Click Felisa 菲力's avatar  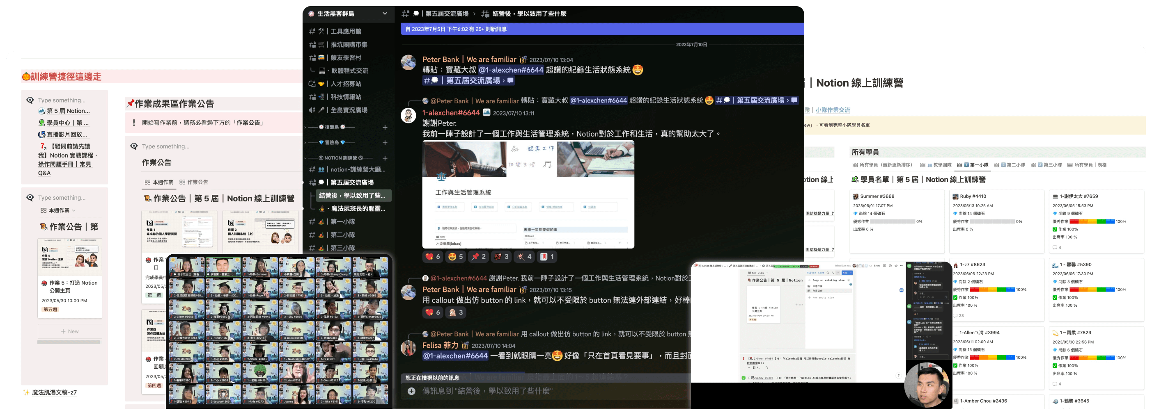coord(408,349)
